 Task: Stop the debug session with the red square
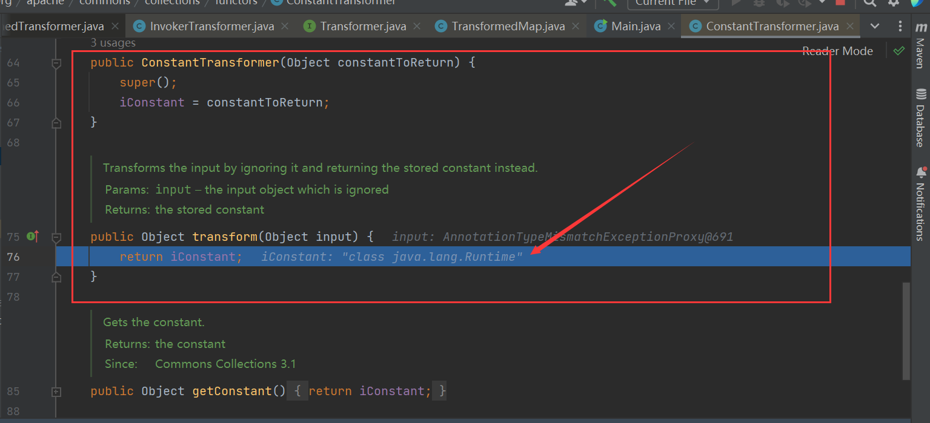coord(842,4)
